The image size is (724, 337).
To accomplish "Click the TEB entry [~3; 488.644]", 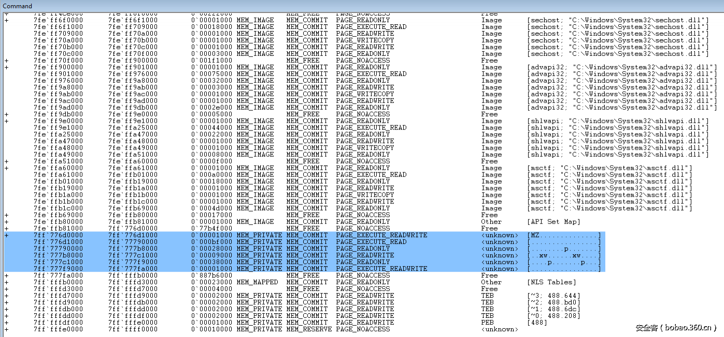I will (553, 296).
